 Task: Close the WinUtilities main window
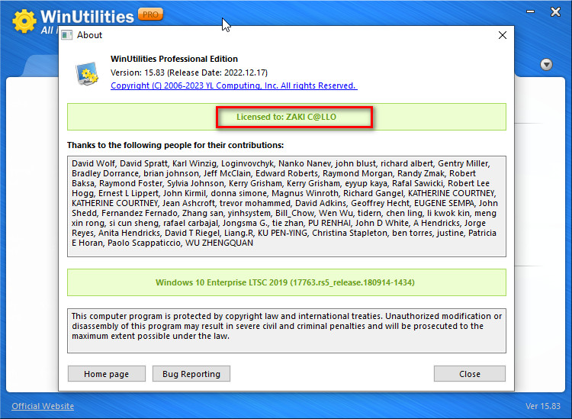point(555,11)
